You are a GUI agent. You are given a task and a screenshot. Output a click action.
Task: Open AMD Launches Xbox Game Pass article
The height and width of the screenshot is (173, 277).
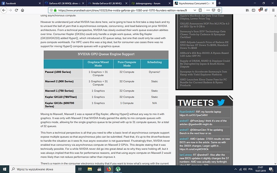(x=203, y=82)
